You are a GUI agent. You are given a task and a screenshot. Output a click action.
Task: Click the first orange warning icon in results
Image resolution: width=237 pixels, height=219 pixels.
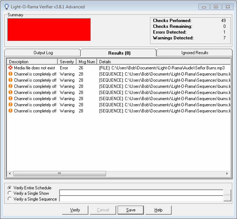tap(10, 74)
